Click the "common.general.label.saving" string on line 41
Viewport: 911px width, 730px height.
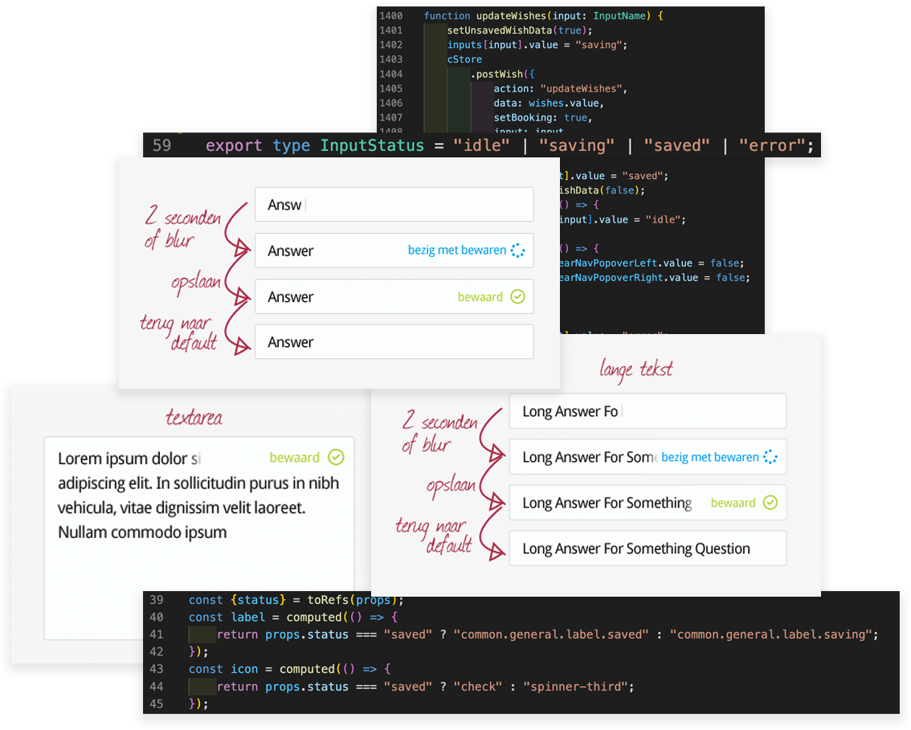[x=771, y=634]
